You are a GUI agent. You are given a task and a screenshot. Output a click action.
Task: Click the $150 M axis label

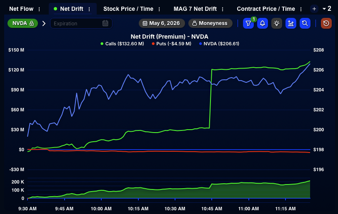tap(16, 50)
